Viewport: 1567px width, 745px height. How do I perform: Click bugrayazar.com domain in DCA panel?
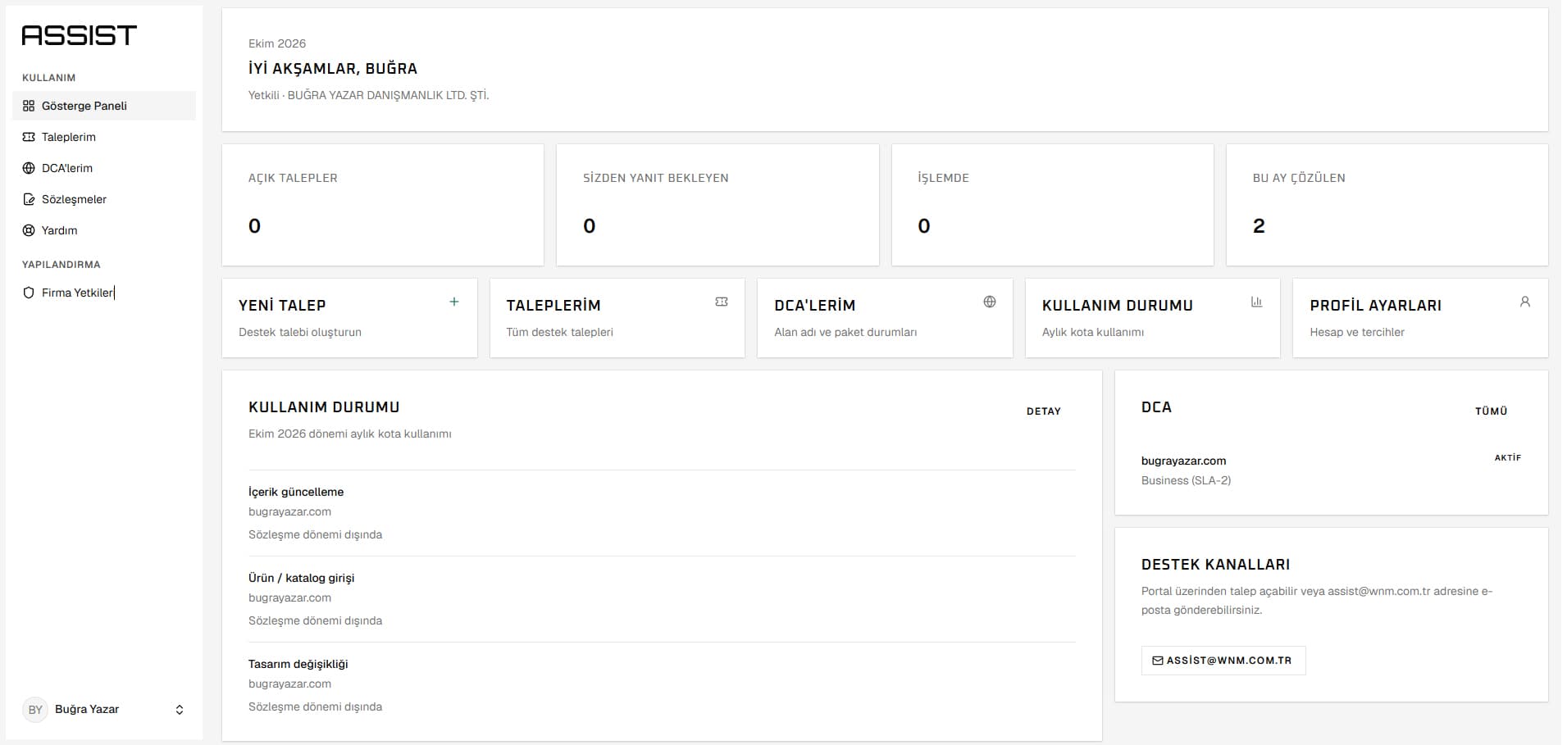(x=1183, y=461)
